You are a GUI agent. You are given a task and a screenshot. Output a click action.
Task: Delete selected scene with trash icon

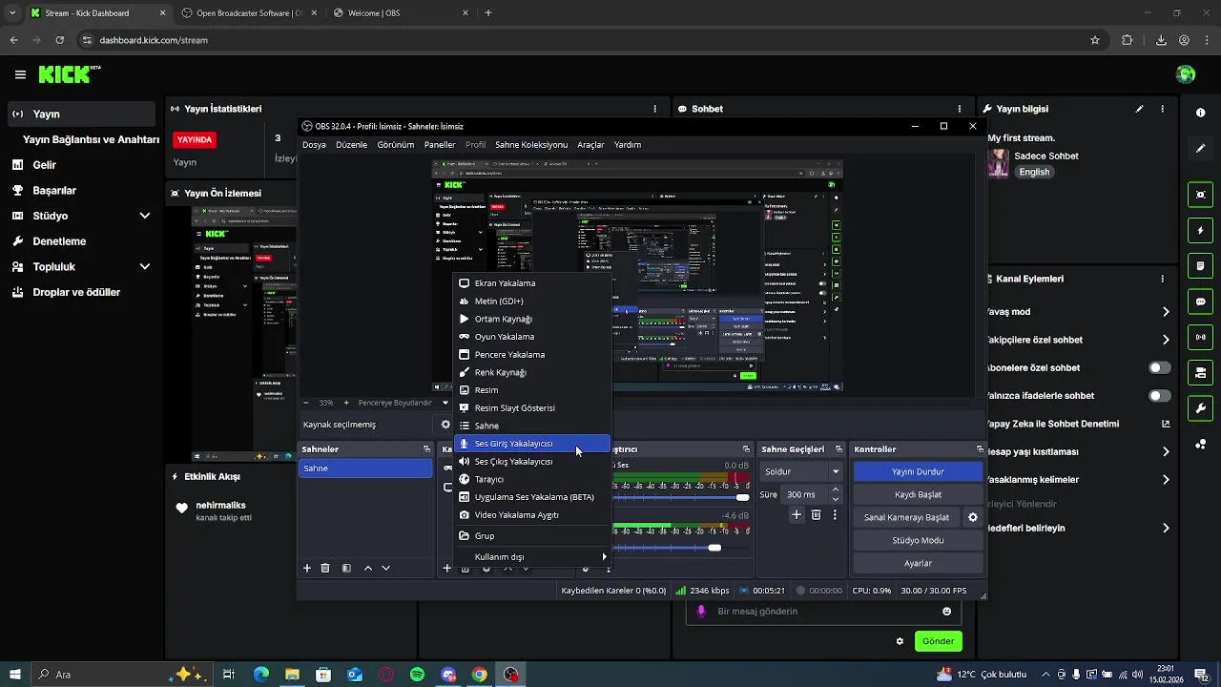click(x=325, y=568)
